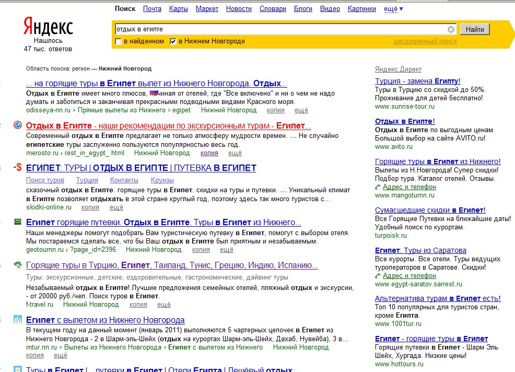Click the "Поиск туров" sitelink
Screen dimensions: 515x372
click(x=45, y=180)
